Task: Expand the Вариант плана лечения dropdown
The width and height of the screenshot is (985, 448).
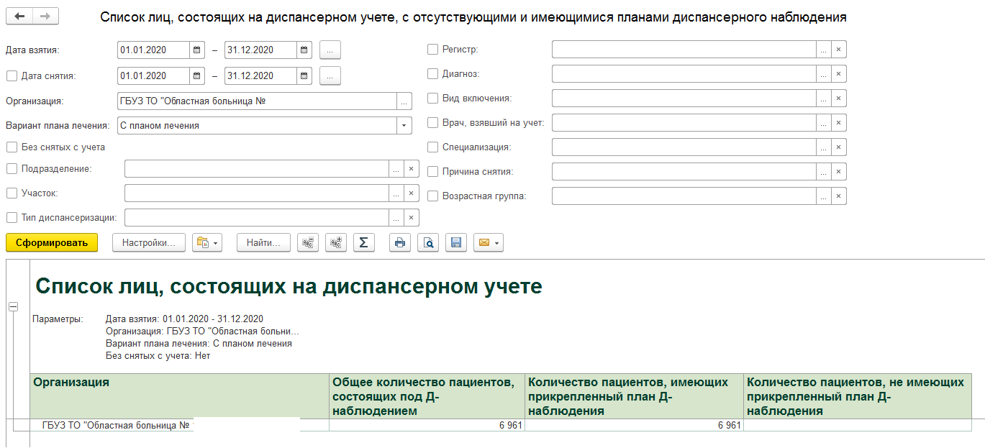Action: click(404, 126)
